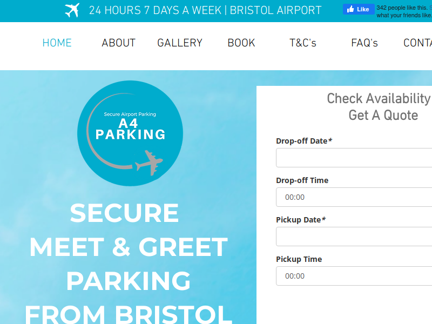View the FAQ's page
Screen dimensions: 432x324
click(x=364, y=43)
